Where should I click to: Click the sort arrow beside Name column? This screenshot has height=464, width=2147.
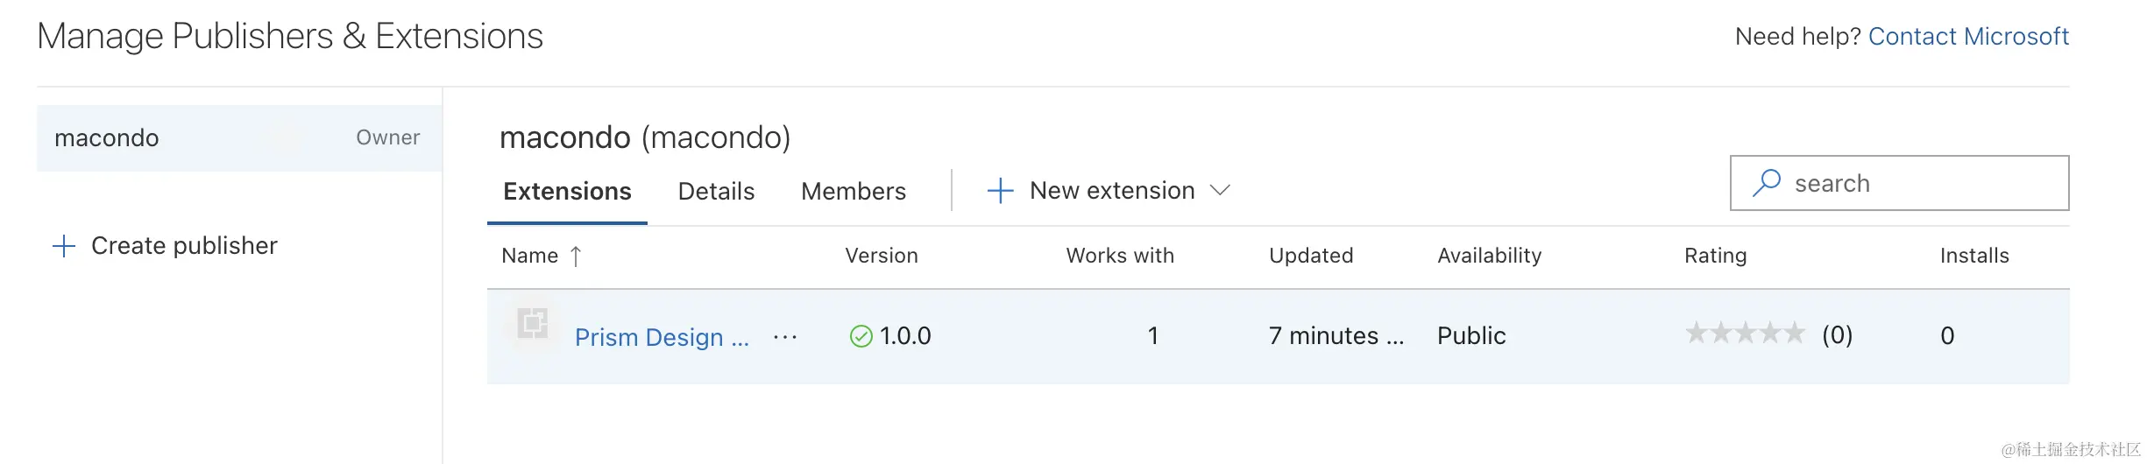point(576,256)
